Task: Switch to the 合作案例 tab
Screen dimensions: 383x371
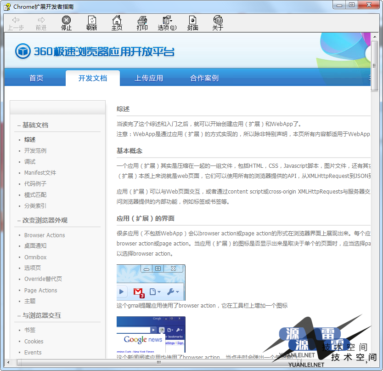Action: pos(204,78)
